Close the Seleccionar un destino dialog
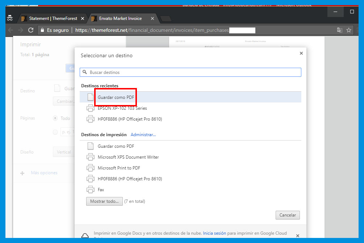This screenshot has height=243, width=364. pyautogui.click(x=301, y=53)
